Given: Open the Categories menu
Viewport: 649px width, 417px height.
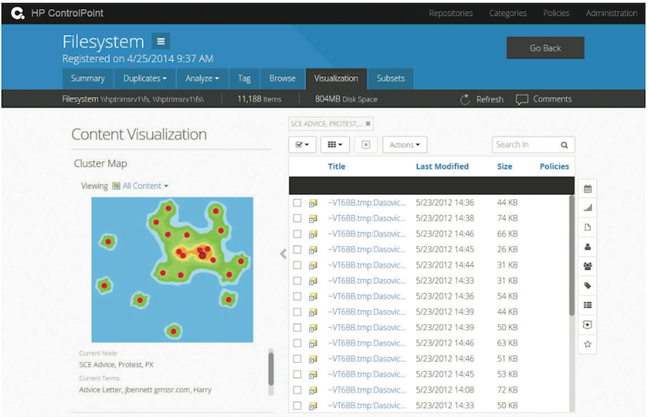Looking at the screenshot, I should pos(508,13).
